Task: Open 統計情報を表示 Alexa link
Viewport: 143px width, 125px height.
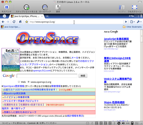Action: click(75, 116)
